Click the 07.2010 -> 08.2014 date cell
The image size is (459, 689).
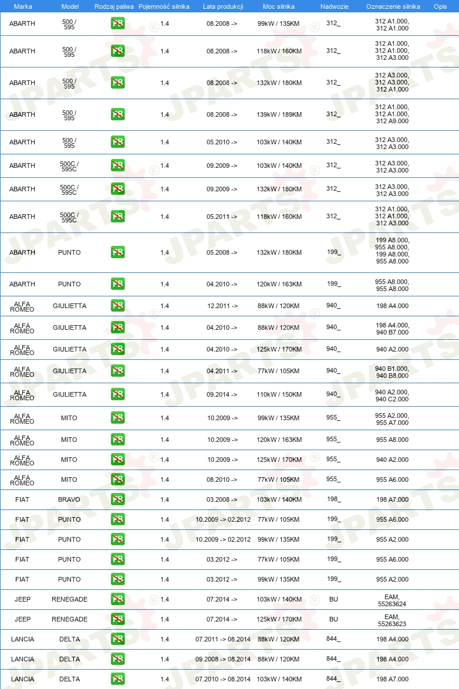[223, 680]
